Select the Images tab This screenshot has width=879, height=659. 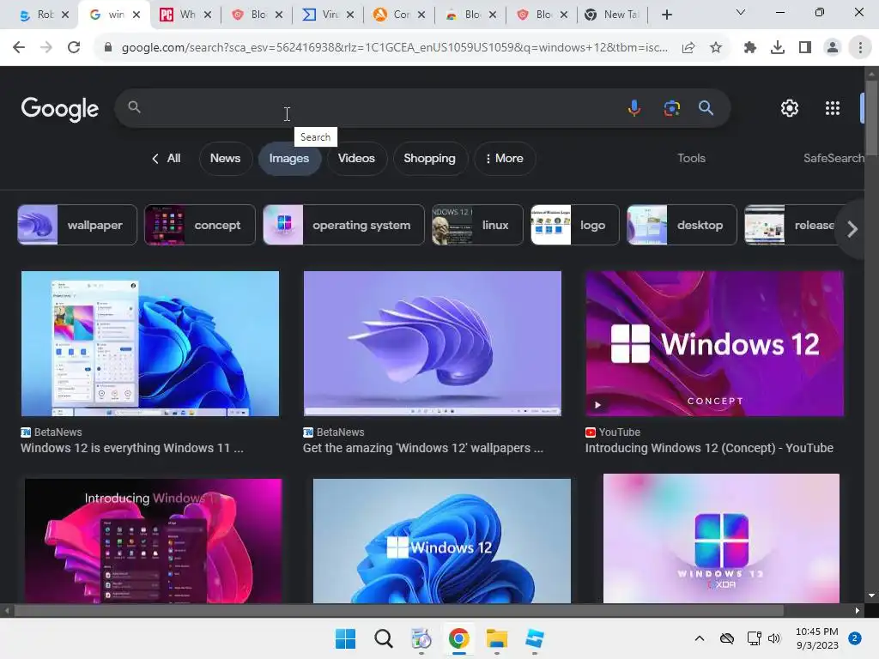coord(289,159)
